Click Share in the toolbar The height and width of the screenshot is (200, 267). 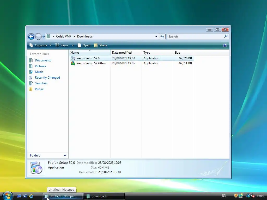click(x=101, y=45)
